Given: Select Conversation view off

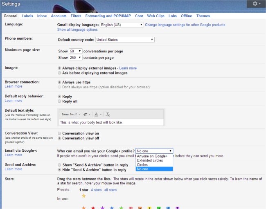Looking at the screenshot, I should coord(59,138).
